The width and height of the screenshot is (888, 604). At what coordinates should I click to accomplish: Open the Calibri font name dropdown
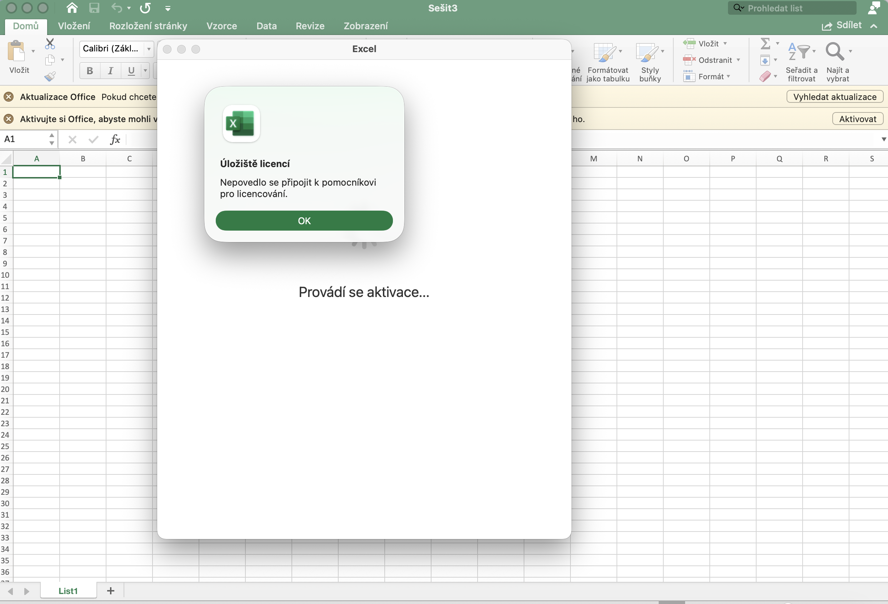pyautogui.click(x=149, y=49)
